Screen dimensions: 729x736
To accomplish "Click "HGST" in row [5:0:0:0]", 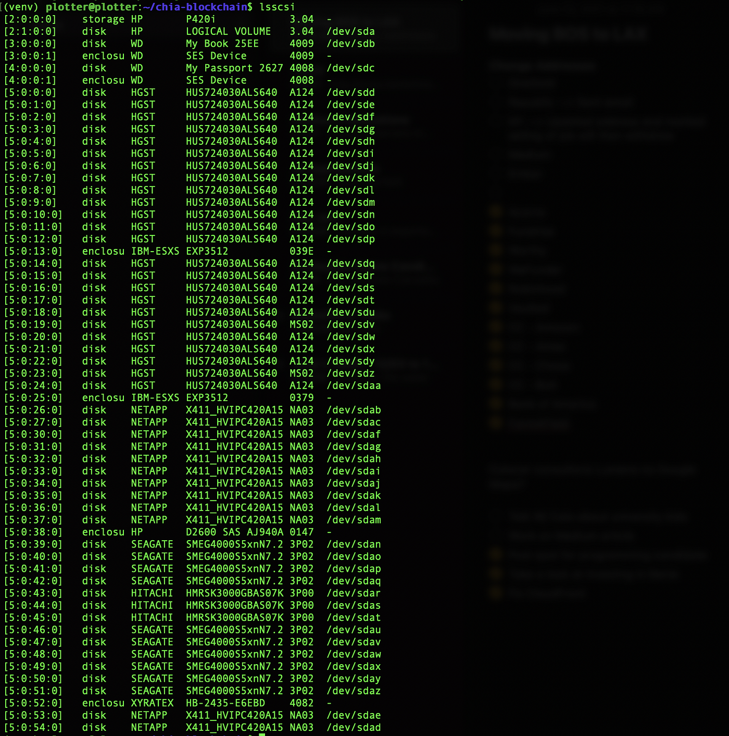I will [x=143, y=93].
